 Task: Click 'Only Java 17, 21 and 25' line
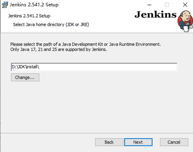(x=59, y=49)
